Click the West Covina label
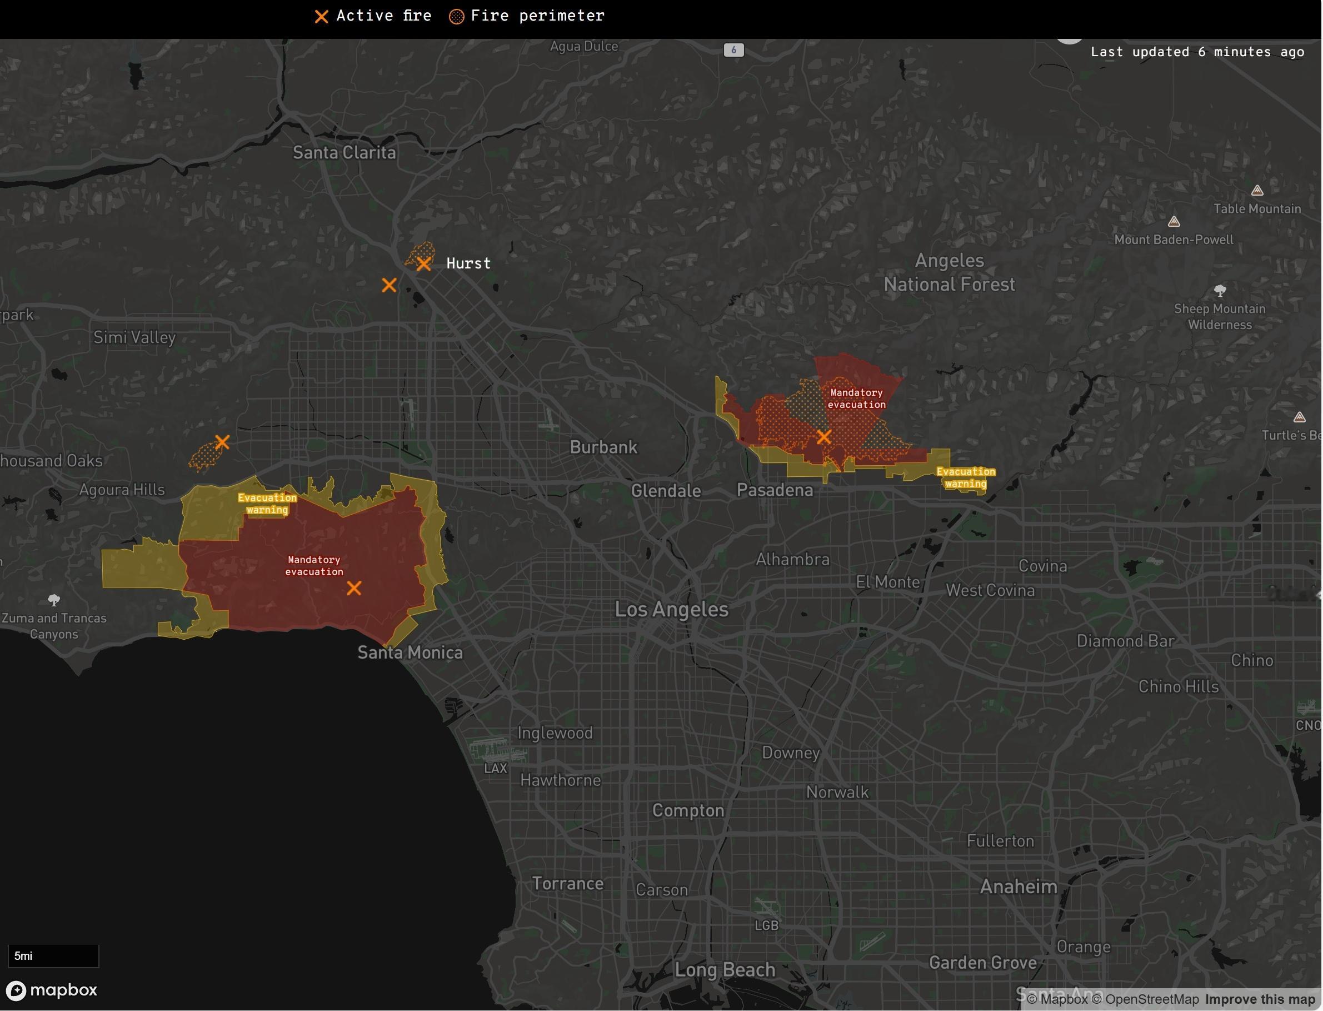Viewport: 1323px width, 1011px height. (x=990, y=590)
